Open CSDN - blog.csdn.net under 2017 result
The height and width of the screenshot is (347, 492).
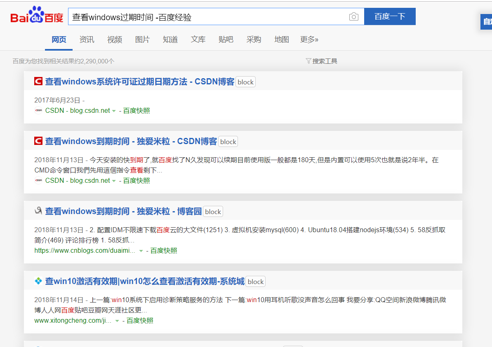(x=78, y=111)
